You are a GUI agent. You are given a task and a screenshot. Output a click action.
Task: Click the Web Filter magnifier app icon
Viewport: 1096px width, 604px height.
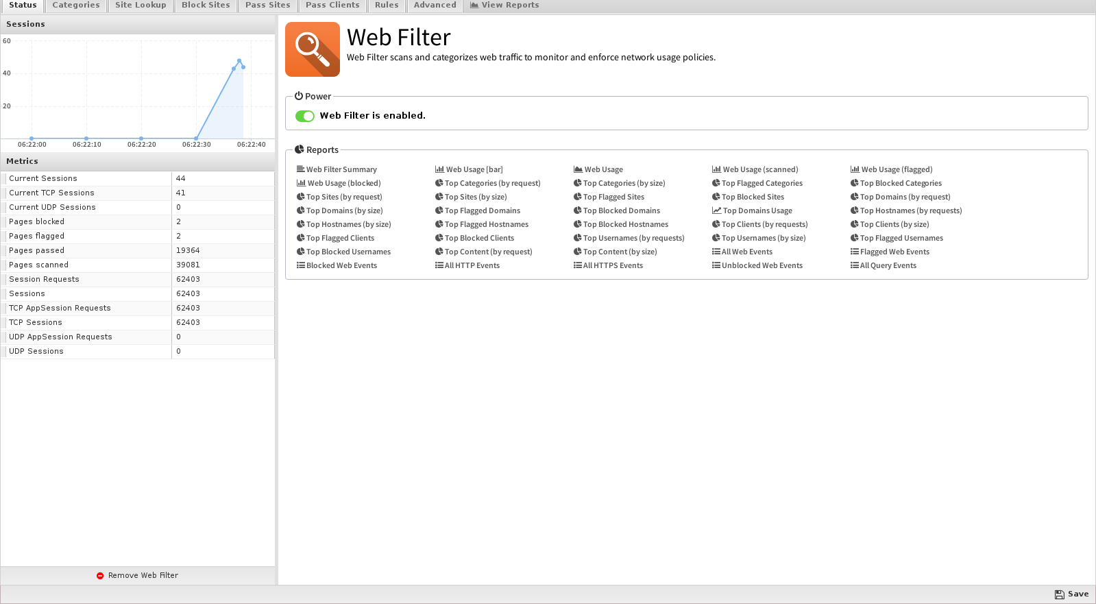pyautogui.click(x=313, y=49)
